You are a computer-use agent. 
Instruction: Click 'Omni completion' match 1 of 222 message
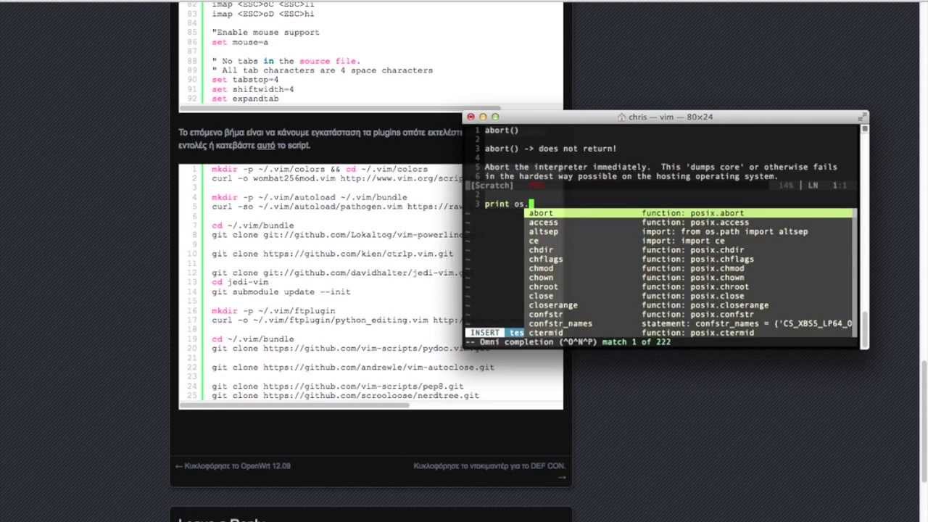(568, 342)
